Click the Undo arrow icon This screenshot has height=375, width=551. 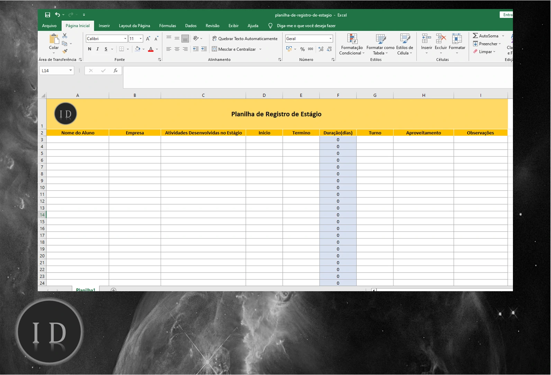click(57, 15)
